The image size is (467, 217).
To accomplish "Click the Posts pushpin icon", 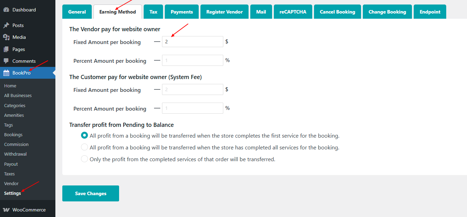I will [x=6, y=25].
